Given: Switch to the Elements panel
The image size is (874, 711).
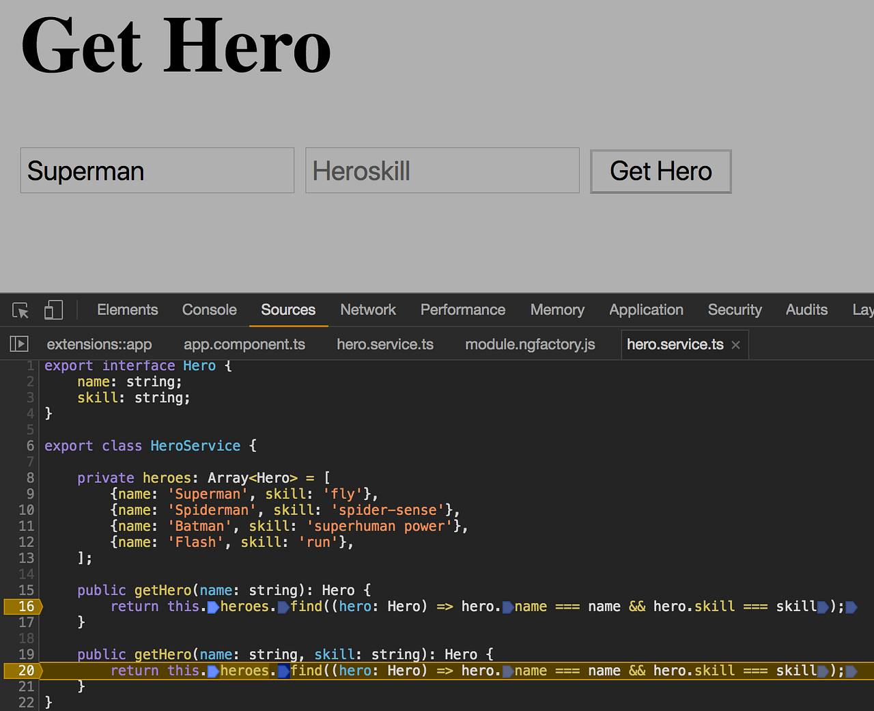Looking at the screenshot, I should tap(127, 309).
